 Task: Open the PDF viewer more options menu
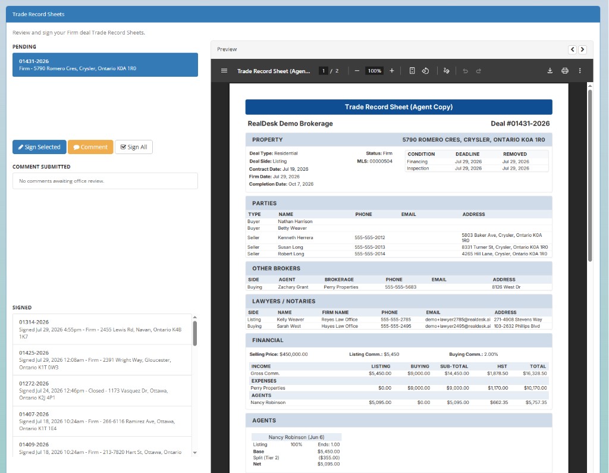[580, 71]
